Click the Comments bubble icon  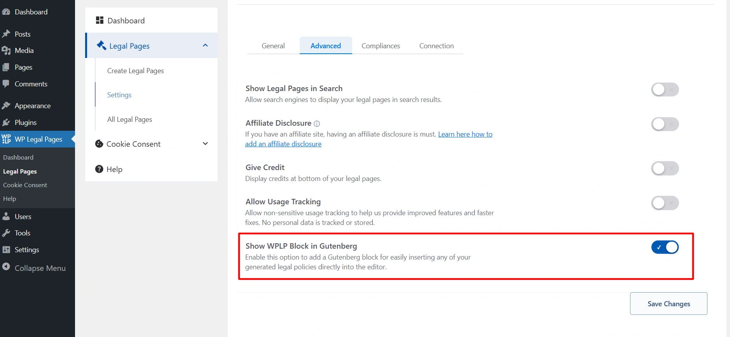click(6, 84)
